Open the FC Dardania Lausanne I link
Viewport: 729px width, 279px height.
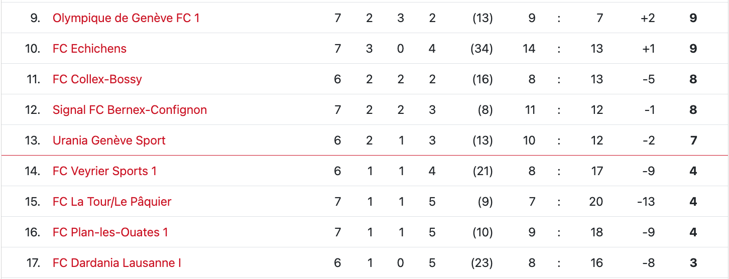coord(116,263)
